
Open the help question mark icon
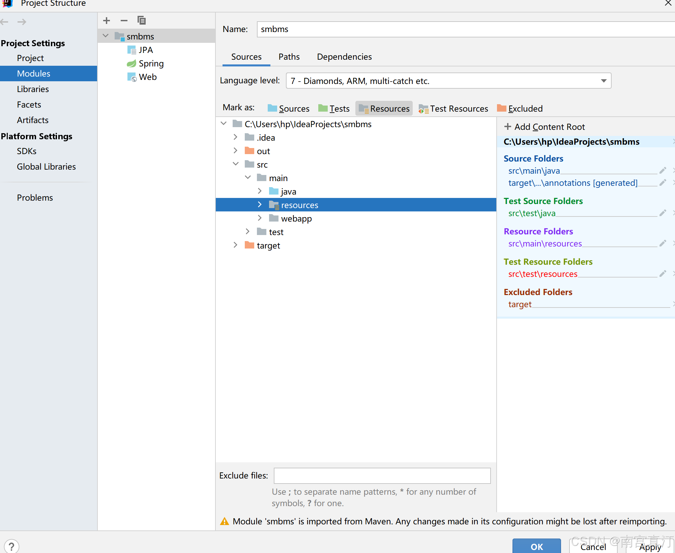point(11,546)
